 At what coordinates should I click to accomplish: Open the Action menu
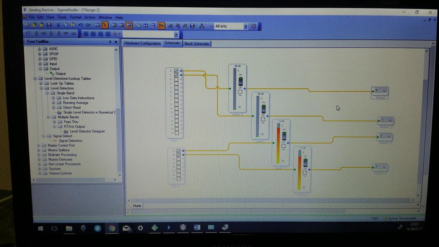(90, 18)
